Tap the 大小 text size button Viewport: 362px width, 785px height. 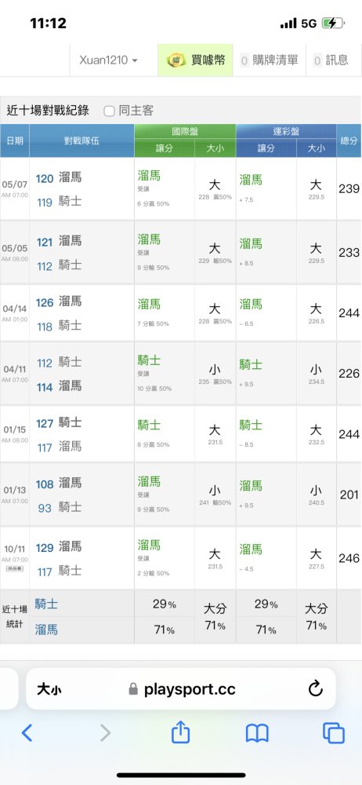point(49,689)
